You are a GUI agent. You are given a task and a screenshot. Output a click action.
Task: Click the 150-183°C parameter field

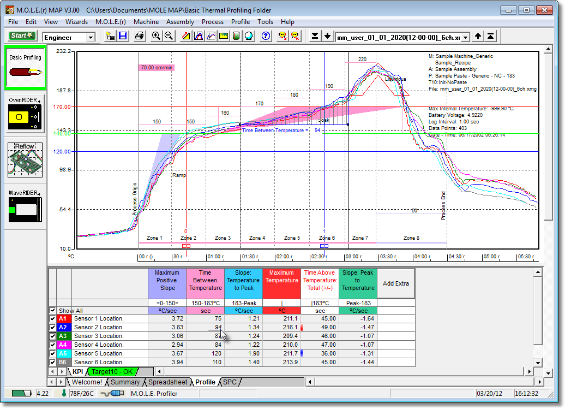[x=206, y=303]
